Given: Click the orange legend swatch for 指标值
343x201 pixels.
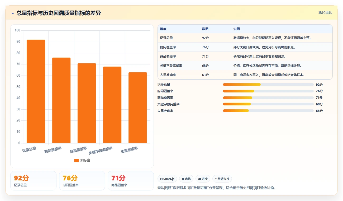Looking at the screenshot, I should click(77, 160).
